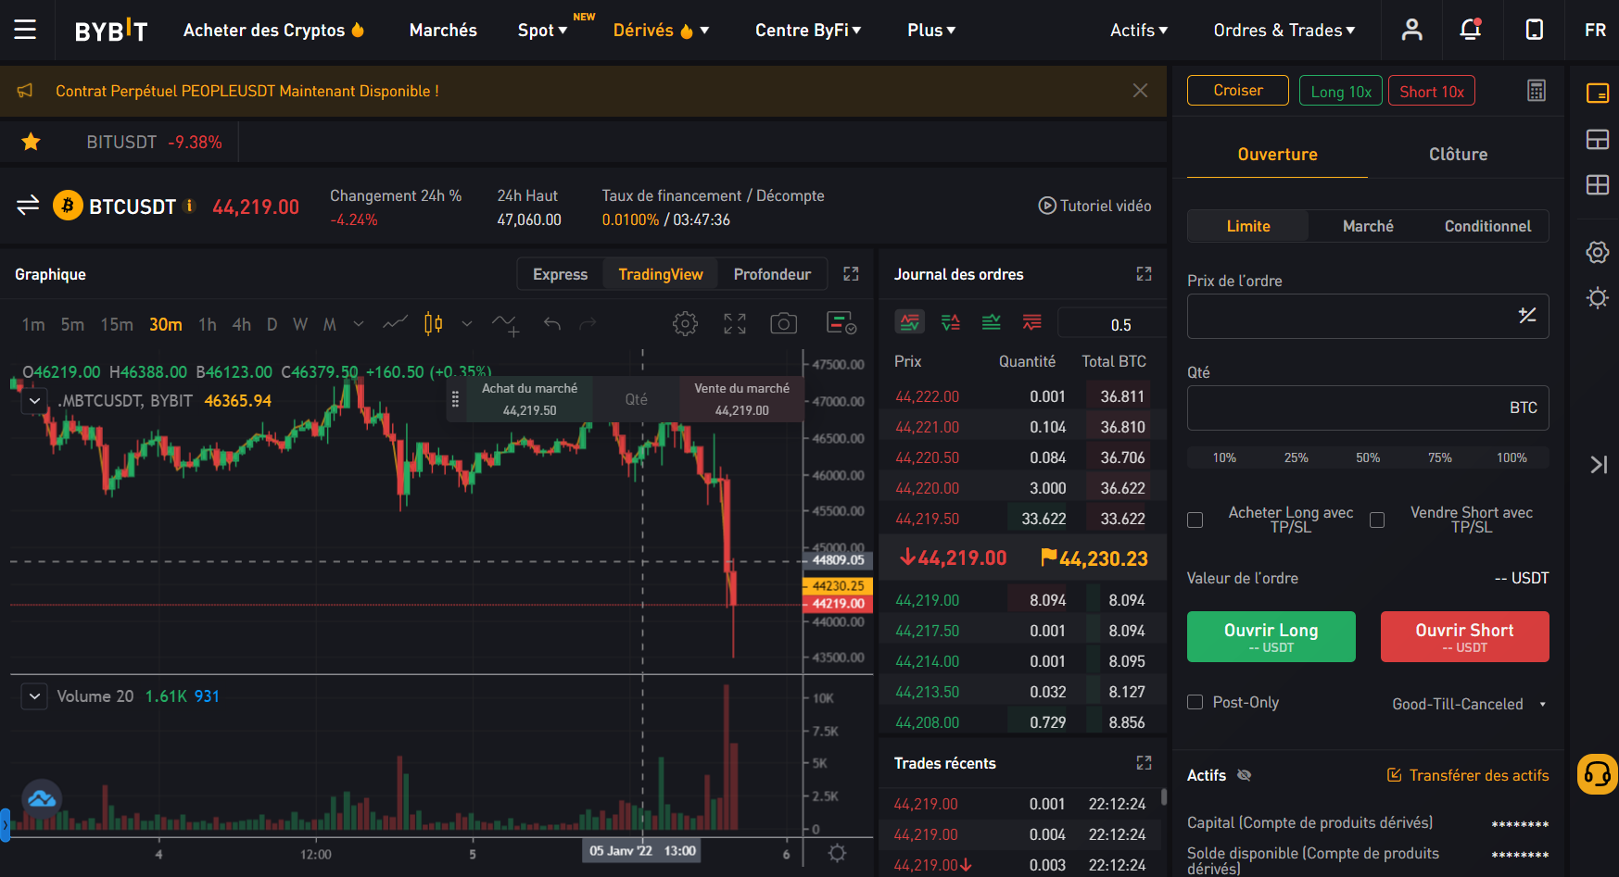Open the customer support headset icon

coord(1598,774)
